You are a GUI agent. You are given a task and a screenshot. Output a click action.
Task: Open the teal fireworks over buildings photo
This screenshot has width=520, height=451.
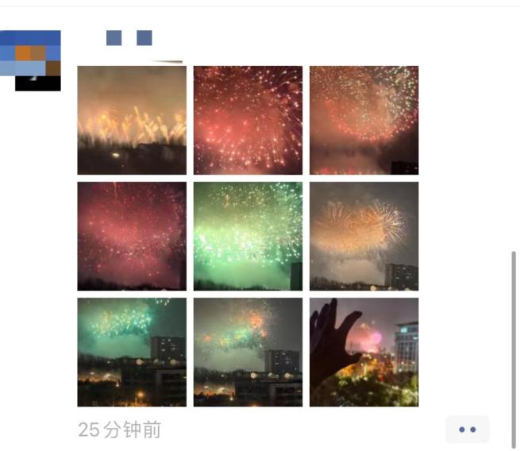tap(132, 353)
